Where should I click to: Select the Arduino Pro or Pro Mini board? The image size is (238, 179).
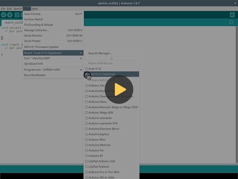[111, 172]
